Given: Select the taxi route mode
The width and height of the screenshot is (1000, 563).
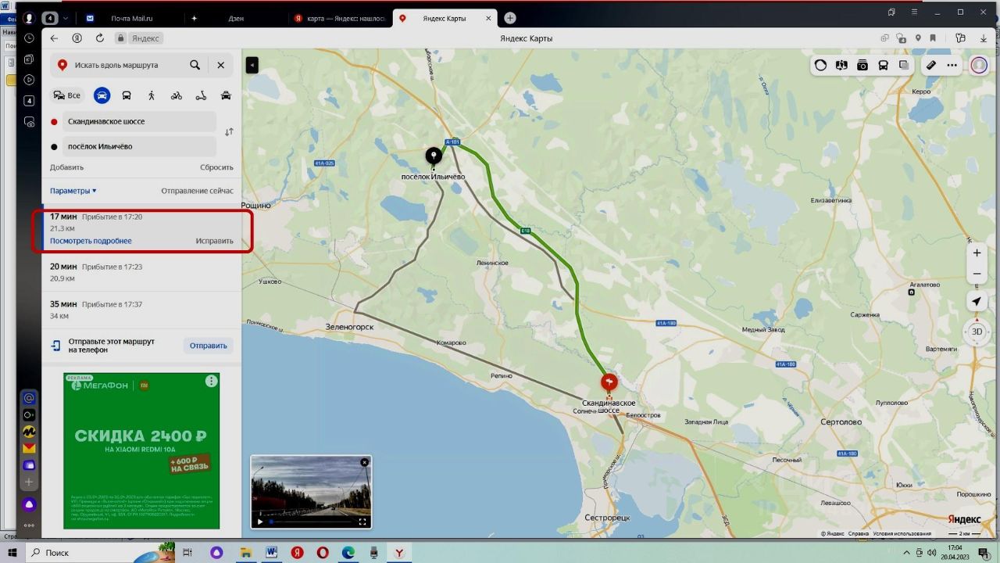Looking at the screenshot, I should [226, 95].
